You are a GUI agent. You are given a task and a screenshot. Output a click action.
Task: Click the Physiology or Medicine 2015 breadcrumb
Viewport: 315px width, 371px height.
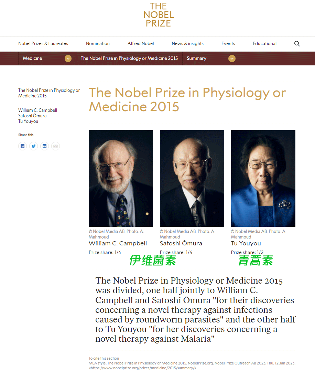pos(129,59)
